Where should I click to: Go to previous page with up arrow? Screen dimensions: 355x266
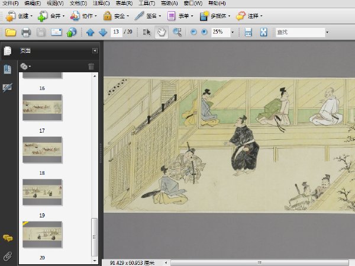(90, 32)
